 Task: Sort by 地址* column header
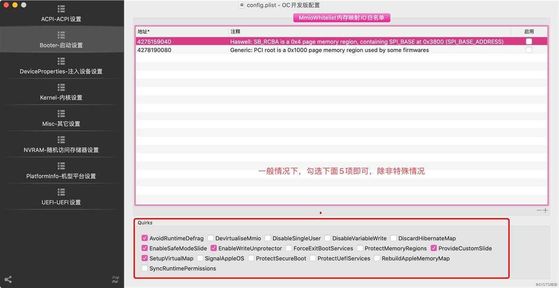pyautogui.click(x=182, y=31)
